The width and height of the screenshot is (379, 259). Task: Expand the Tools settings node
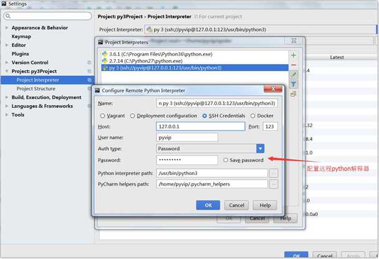7,115
